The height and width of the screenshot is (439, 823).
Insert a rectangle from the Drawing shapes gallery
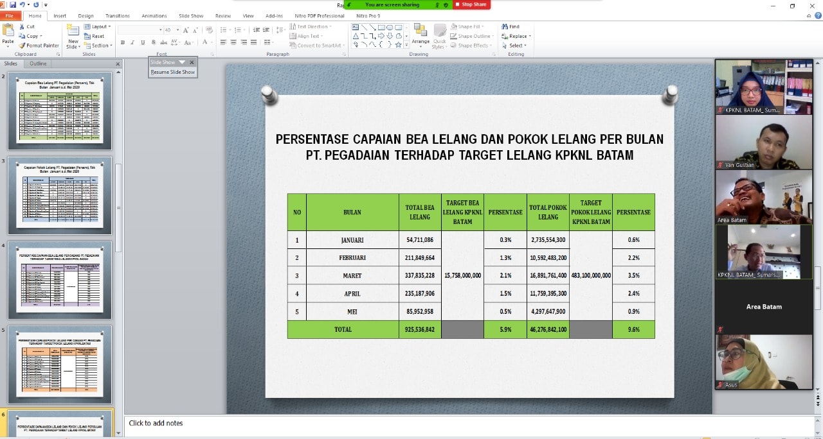click(x=383, y=27)
